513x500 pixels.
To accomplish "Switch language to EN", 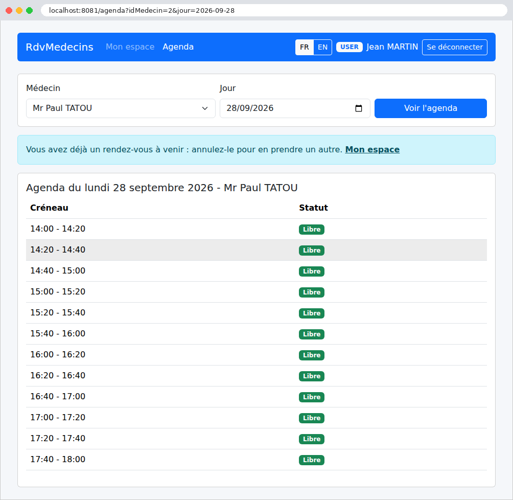I will click(322, 47).
